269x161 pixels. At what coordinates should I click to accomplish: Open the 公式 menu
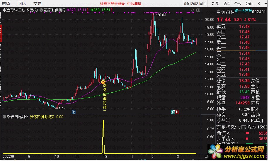238,4
